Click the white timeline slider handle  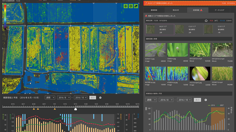[x=76, y=109]
